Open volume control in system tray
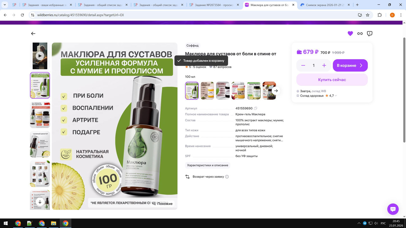406x228 pixels. click(376, 223)
